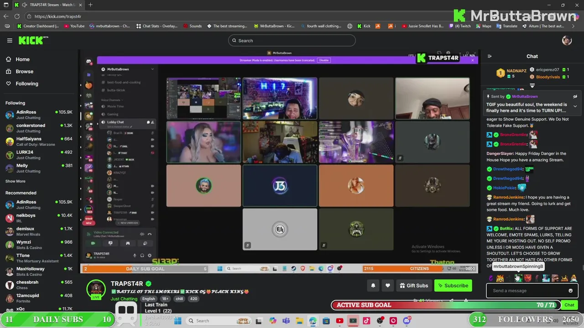
Task: Open 12amcupid Fortnite channel
Action: pyautogui.click(x=39, y=298)
